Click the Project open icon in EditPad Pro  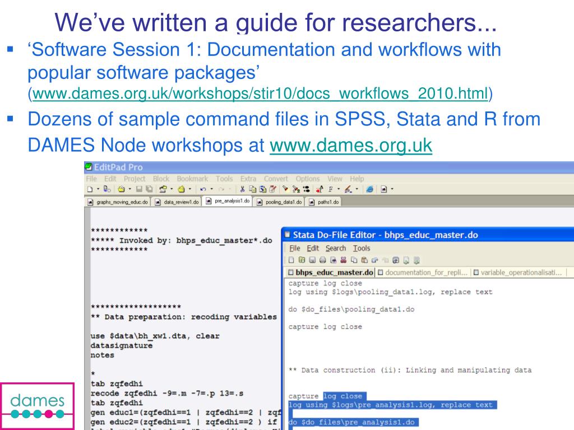[181, 189]
